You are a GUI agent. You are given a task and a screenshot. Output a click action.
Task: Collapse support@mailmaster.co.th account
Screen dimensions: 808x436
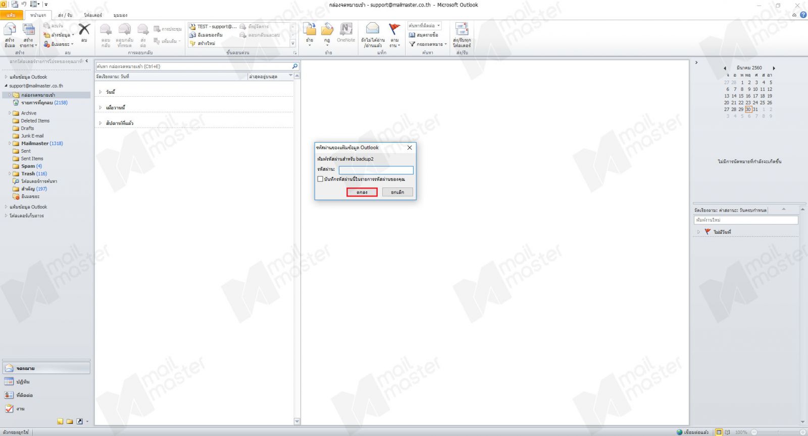(6, 86)
